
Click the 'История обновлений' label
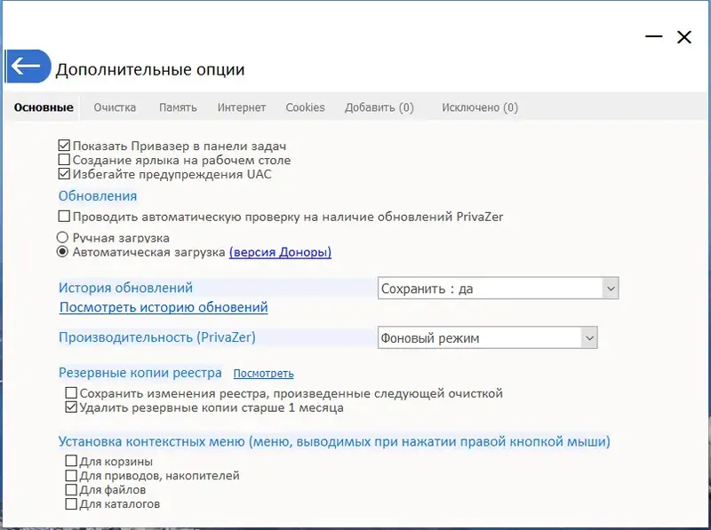coord(125,288)
